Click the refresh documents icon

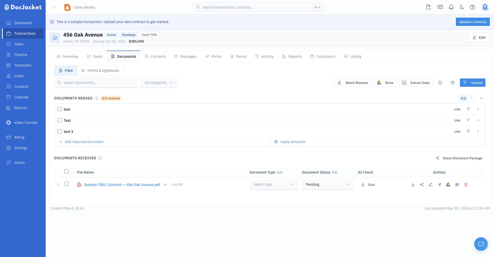point(440,83)
